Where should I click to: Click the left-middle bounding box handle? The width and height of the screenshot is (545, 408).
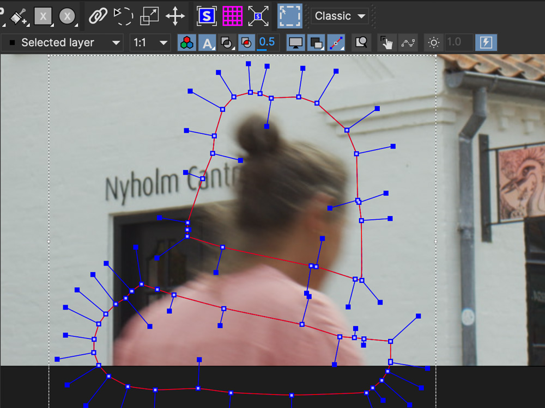coord(49,242)
